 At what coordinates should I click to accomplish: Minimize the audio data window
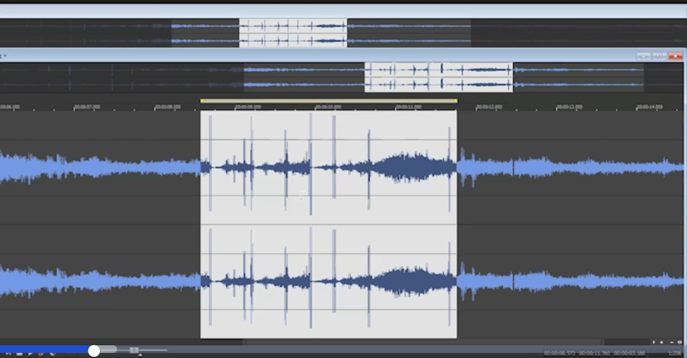coord(644,56)
